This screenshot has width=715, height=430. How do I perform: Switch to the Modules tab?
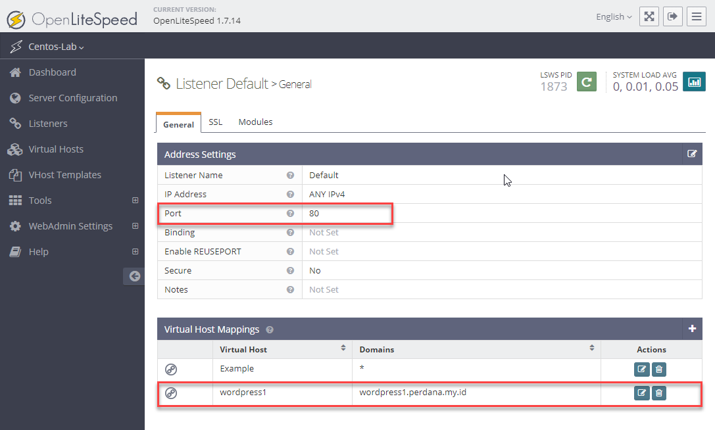pos(255,122)
